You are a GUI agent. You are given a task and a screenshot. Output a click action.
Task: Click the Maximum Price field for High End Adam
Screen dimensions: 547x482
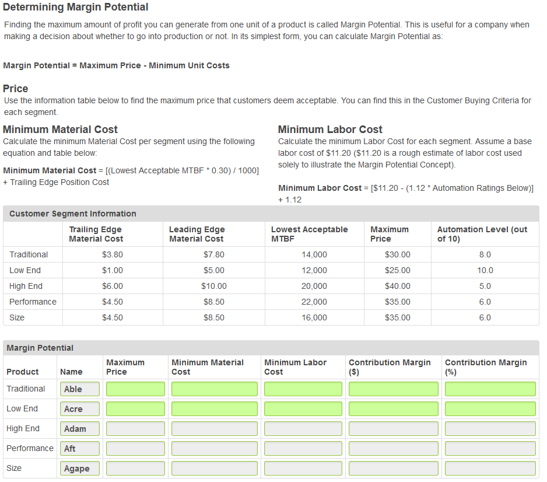tap(135, 428)
